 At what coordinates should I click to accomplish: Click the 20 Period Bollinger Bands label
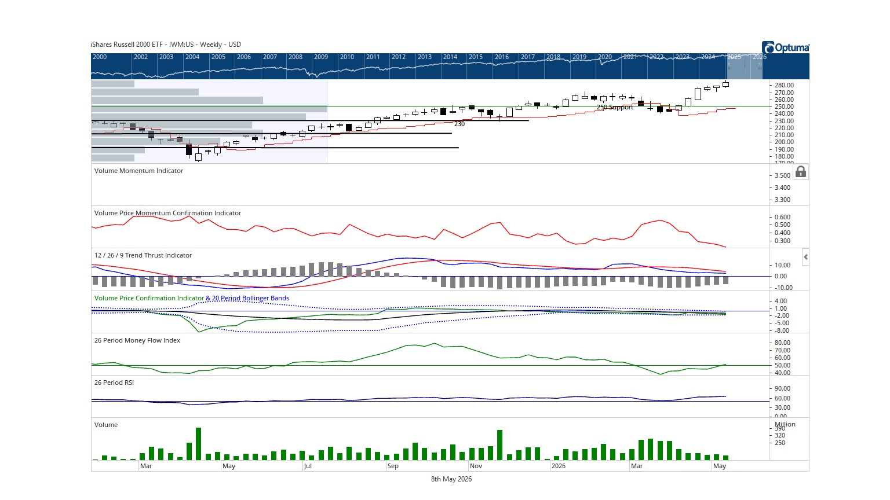pyautogui.click(x=250, y=298)
